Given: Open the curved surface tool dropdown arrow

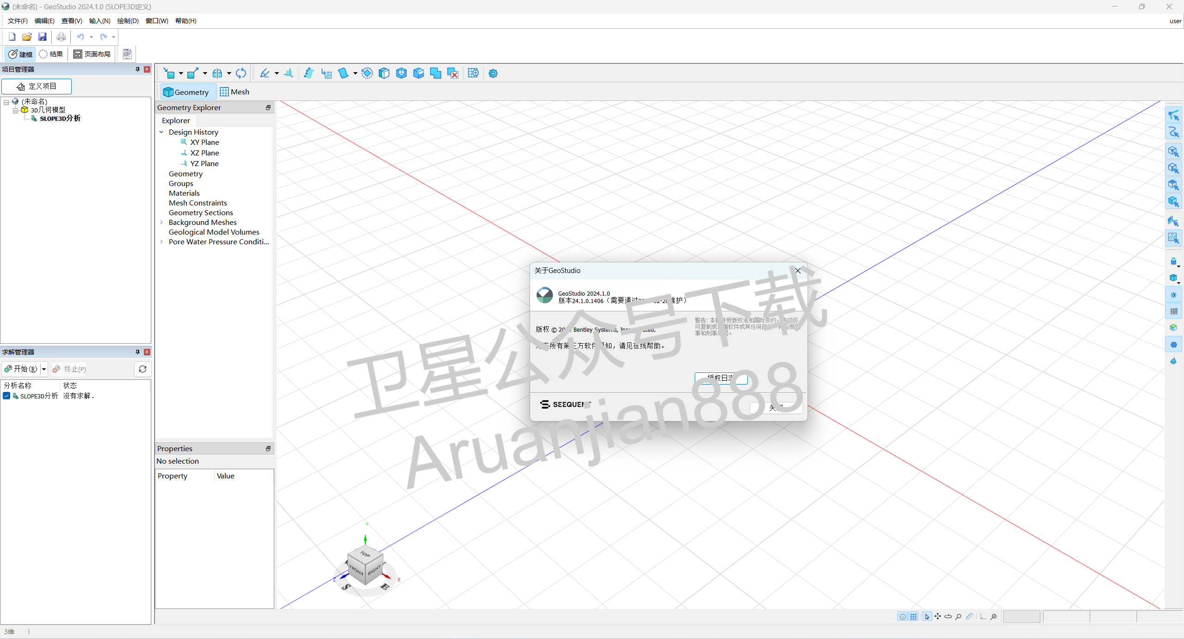Looking at the screenshot, I should [x=355, y=73].
